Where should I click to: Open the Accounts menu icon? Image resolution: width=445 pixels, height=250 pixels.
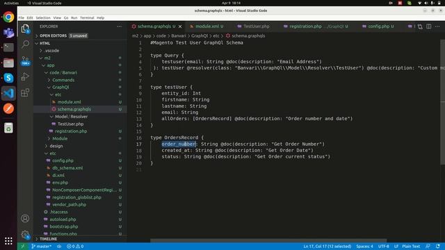click(25, 218)
